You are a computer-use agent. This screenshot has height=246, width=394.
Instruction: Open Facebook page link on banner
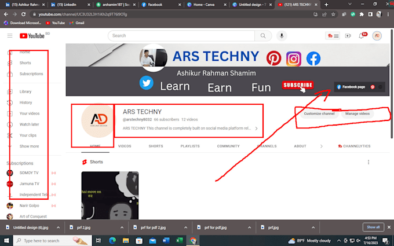coord(351,87)
